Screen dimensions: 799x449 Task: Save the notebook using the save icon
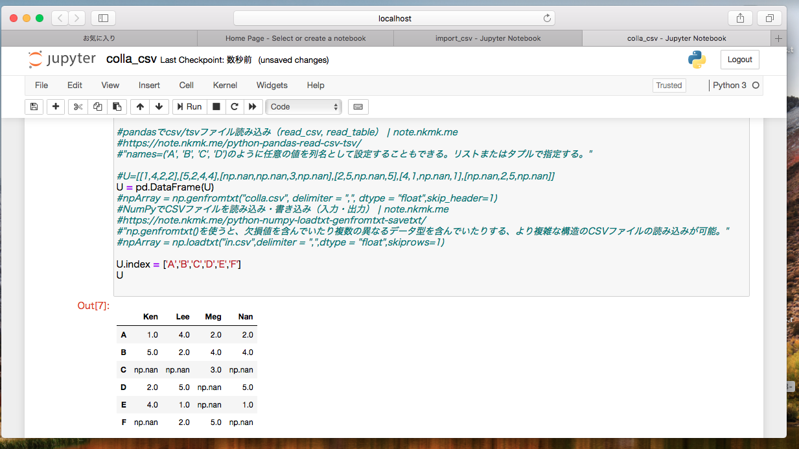click(x=34, y=106)
